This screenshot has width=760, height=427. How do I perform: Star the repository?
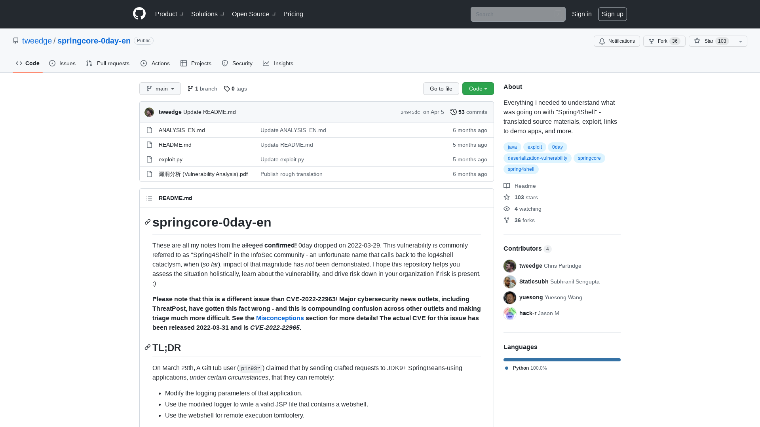(x=711, y=41)
